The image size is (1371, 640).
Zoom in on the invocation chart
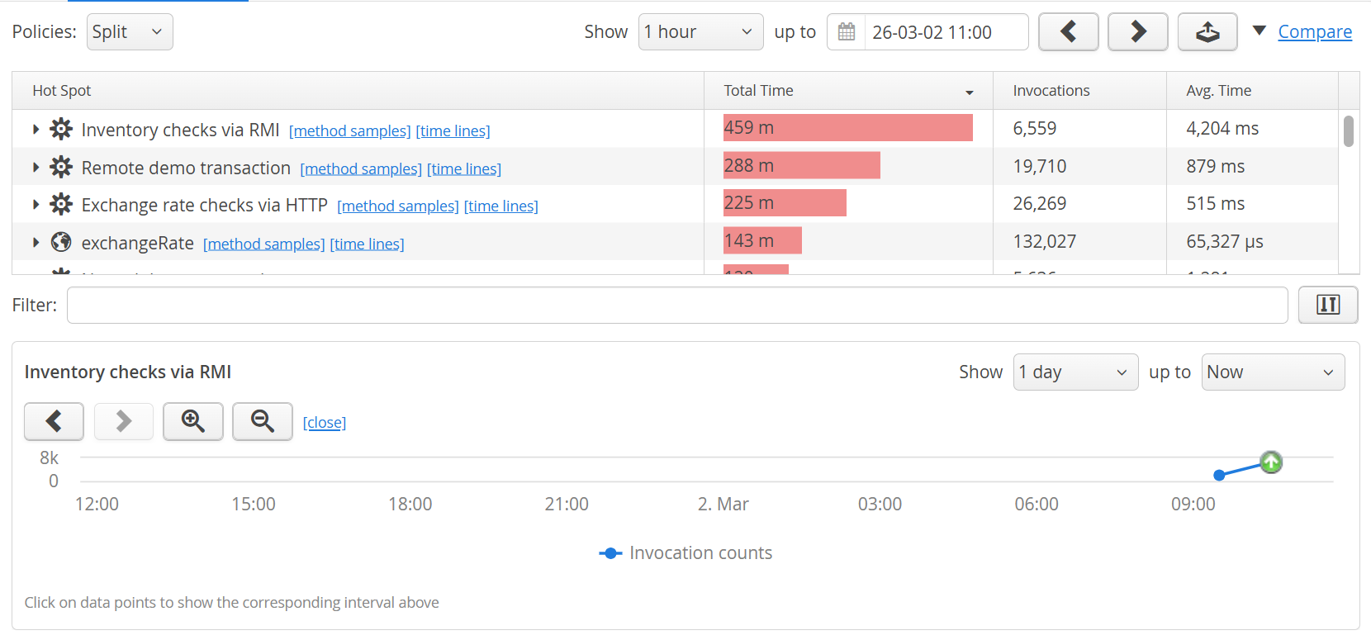coord(193,421)
